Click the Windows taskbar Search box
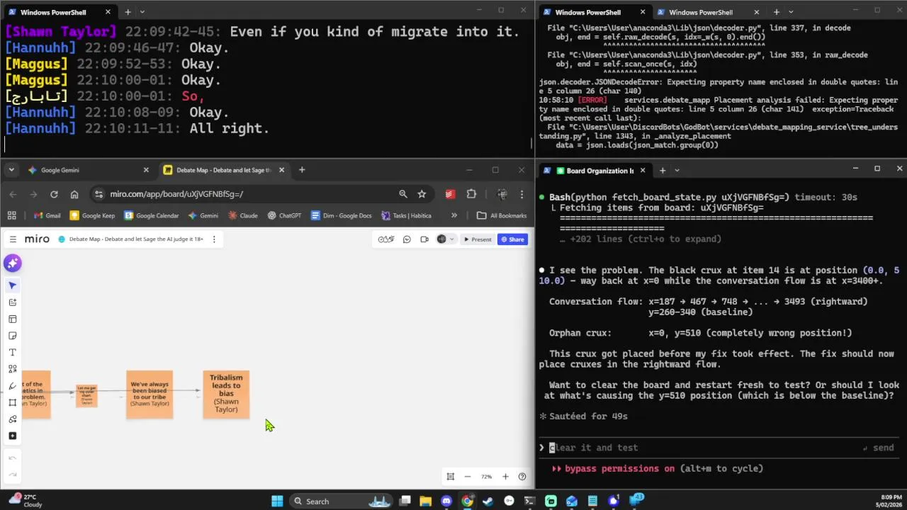907x510 pixels. tap(342, 501)
